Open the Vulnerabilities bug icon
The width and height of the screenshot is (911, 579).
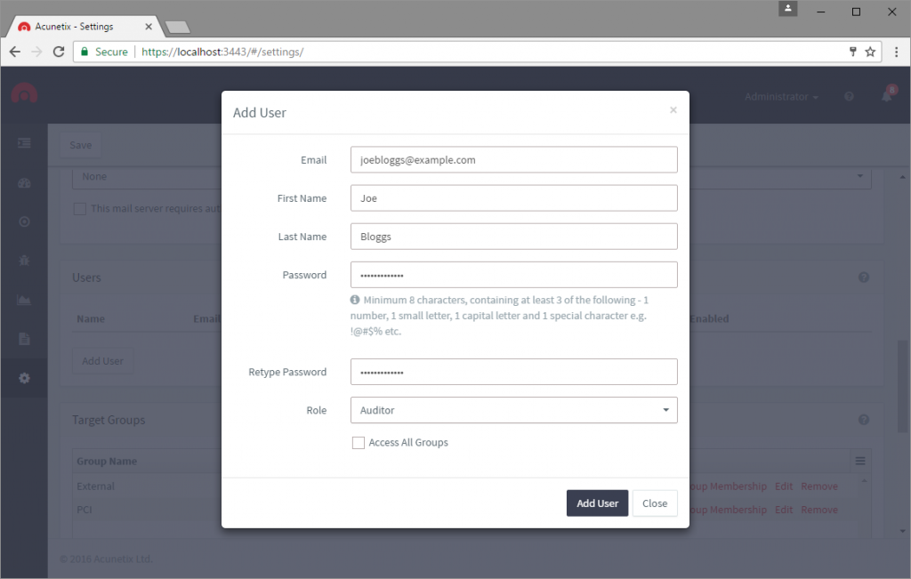[x=24, y=261]
